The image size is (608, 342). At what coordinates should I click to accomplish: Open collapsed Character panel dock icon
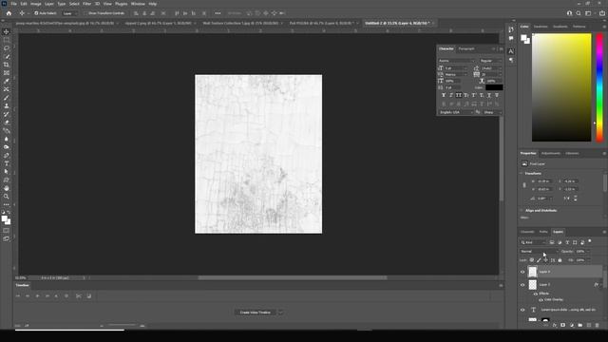click(511, 51)
